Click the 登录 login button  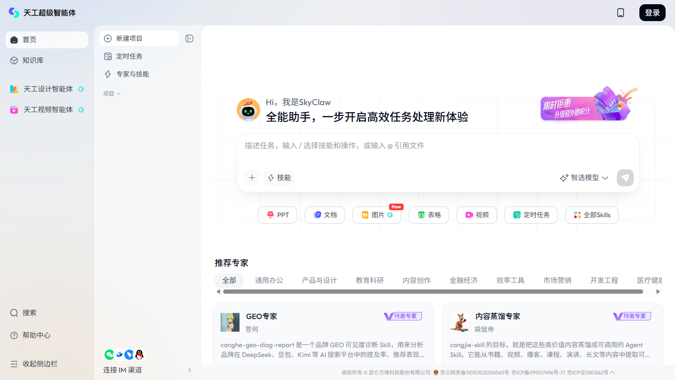click(x=652, y=13)
